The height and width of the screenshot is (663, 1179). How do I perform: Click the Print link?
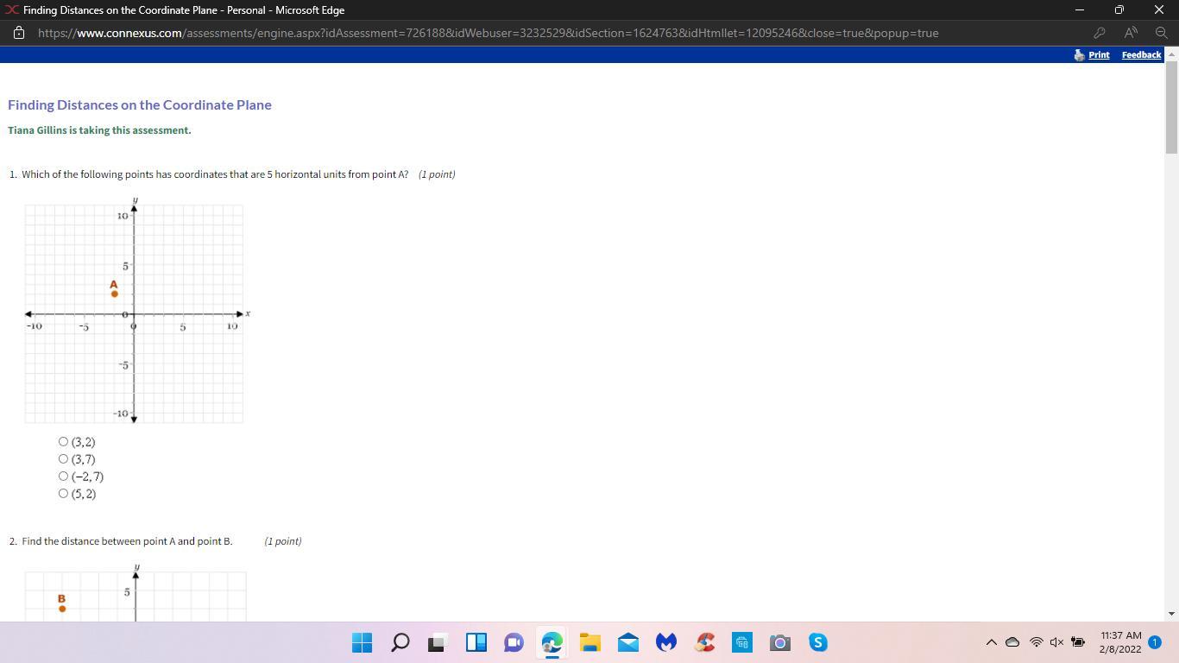[1099, 54]
